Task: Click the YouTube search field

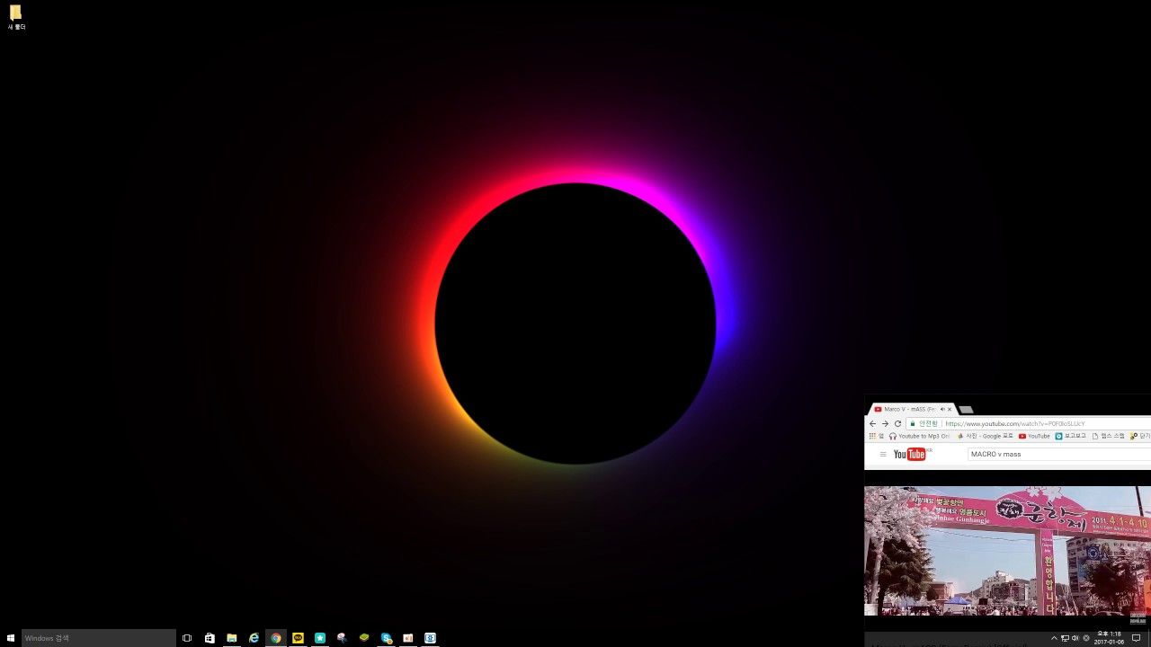Action: coord(1058,454)
